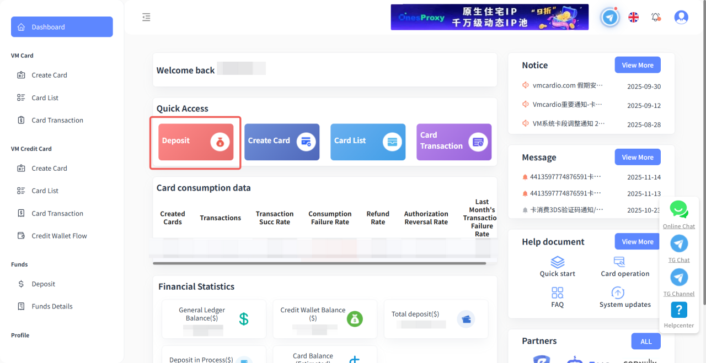The height and width of the screenshot is (363, 706).
Task: Click the Telegram icon in the header
Action: click(609, 18)
